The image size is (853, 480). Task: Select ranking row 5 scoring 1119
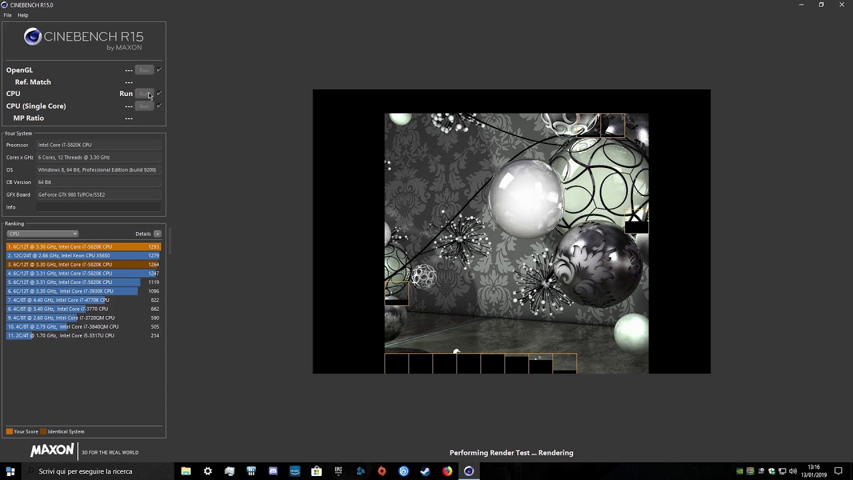click(x=83, y=282)
